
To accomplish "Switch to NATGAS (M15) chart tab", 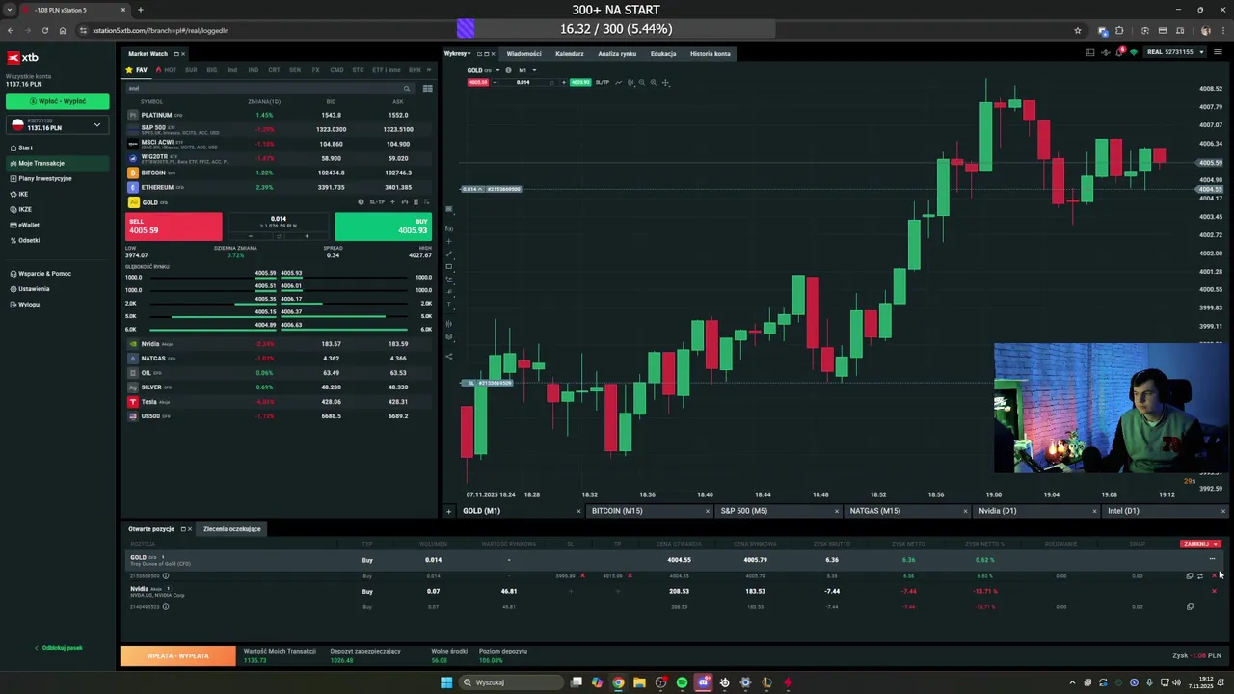I will (904, 511).
